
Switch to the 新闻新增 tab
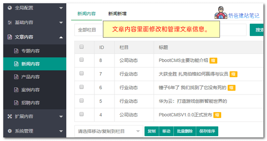[x=117, y=14]
